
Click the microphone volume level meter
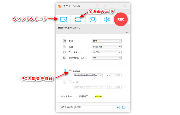pyautogui.click(x=113, y=87)
